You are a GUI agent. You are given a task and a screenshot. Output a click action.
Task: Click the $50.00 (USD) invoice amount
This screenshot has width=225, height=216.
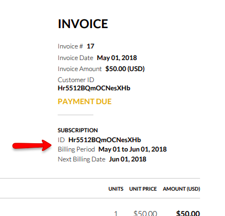(125, 69)
